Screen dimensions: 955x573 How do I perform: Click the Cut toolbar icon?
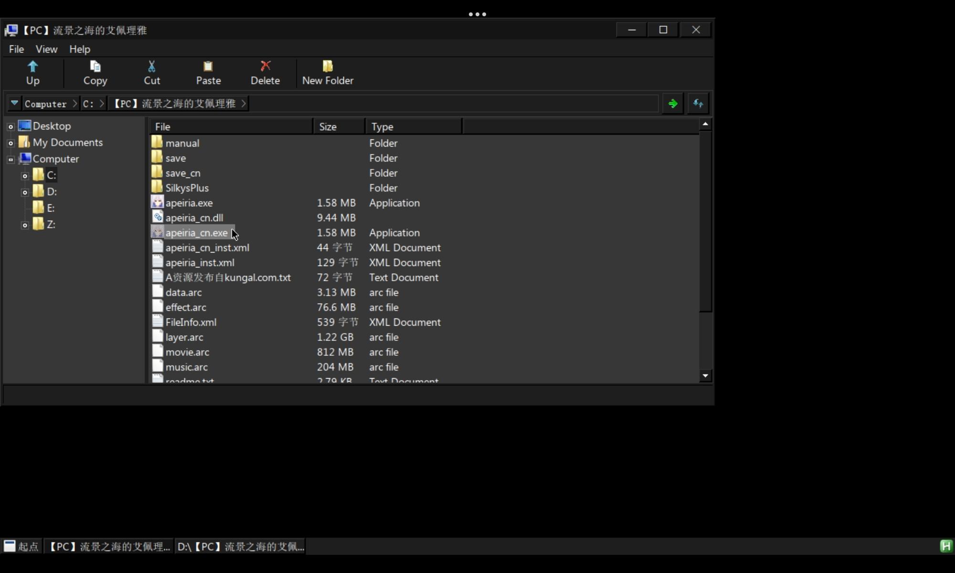151,72
